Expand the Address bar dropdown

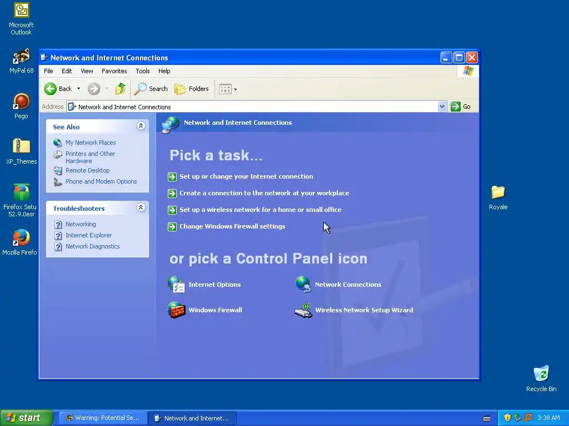pos(442,106)
